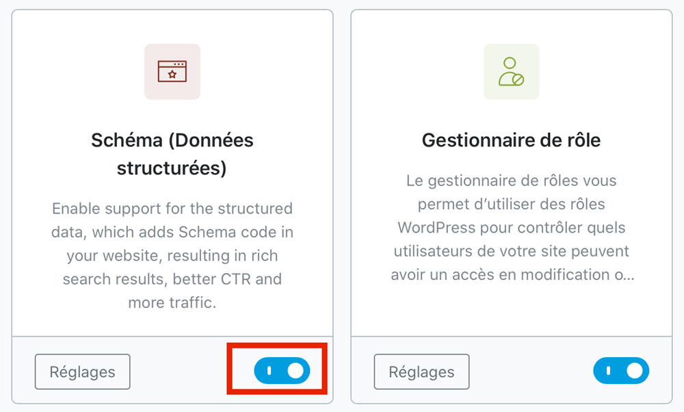Click the white knob of the role manager switch
684x412 pixels.
point(634,370)
